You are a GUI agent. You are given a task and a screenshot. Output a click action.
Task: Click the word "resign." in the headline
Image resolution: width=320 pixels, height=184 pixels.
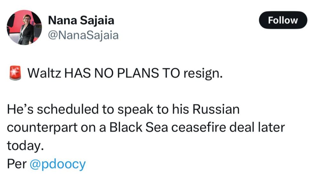pos(202,74)
